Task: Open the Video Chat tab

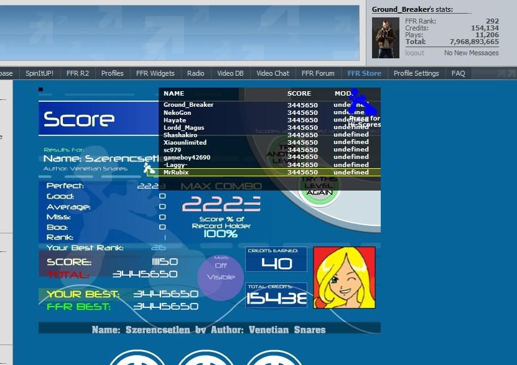Action: pyautogui.click(x=272, y=73)
